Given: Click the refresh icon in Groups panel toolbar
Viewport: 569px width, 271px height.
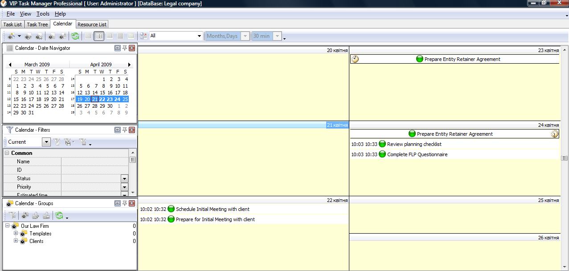Looking at the screenshot, I should coord(59,216).
